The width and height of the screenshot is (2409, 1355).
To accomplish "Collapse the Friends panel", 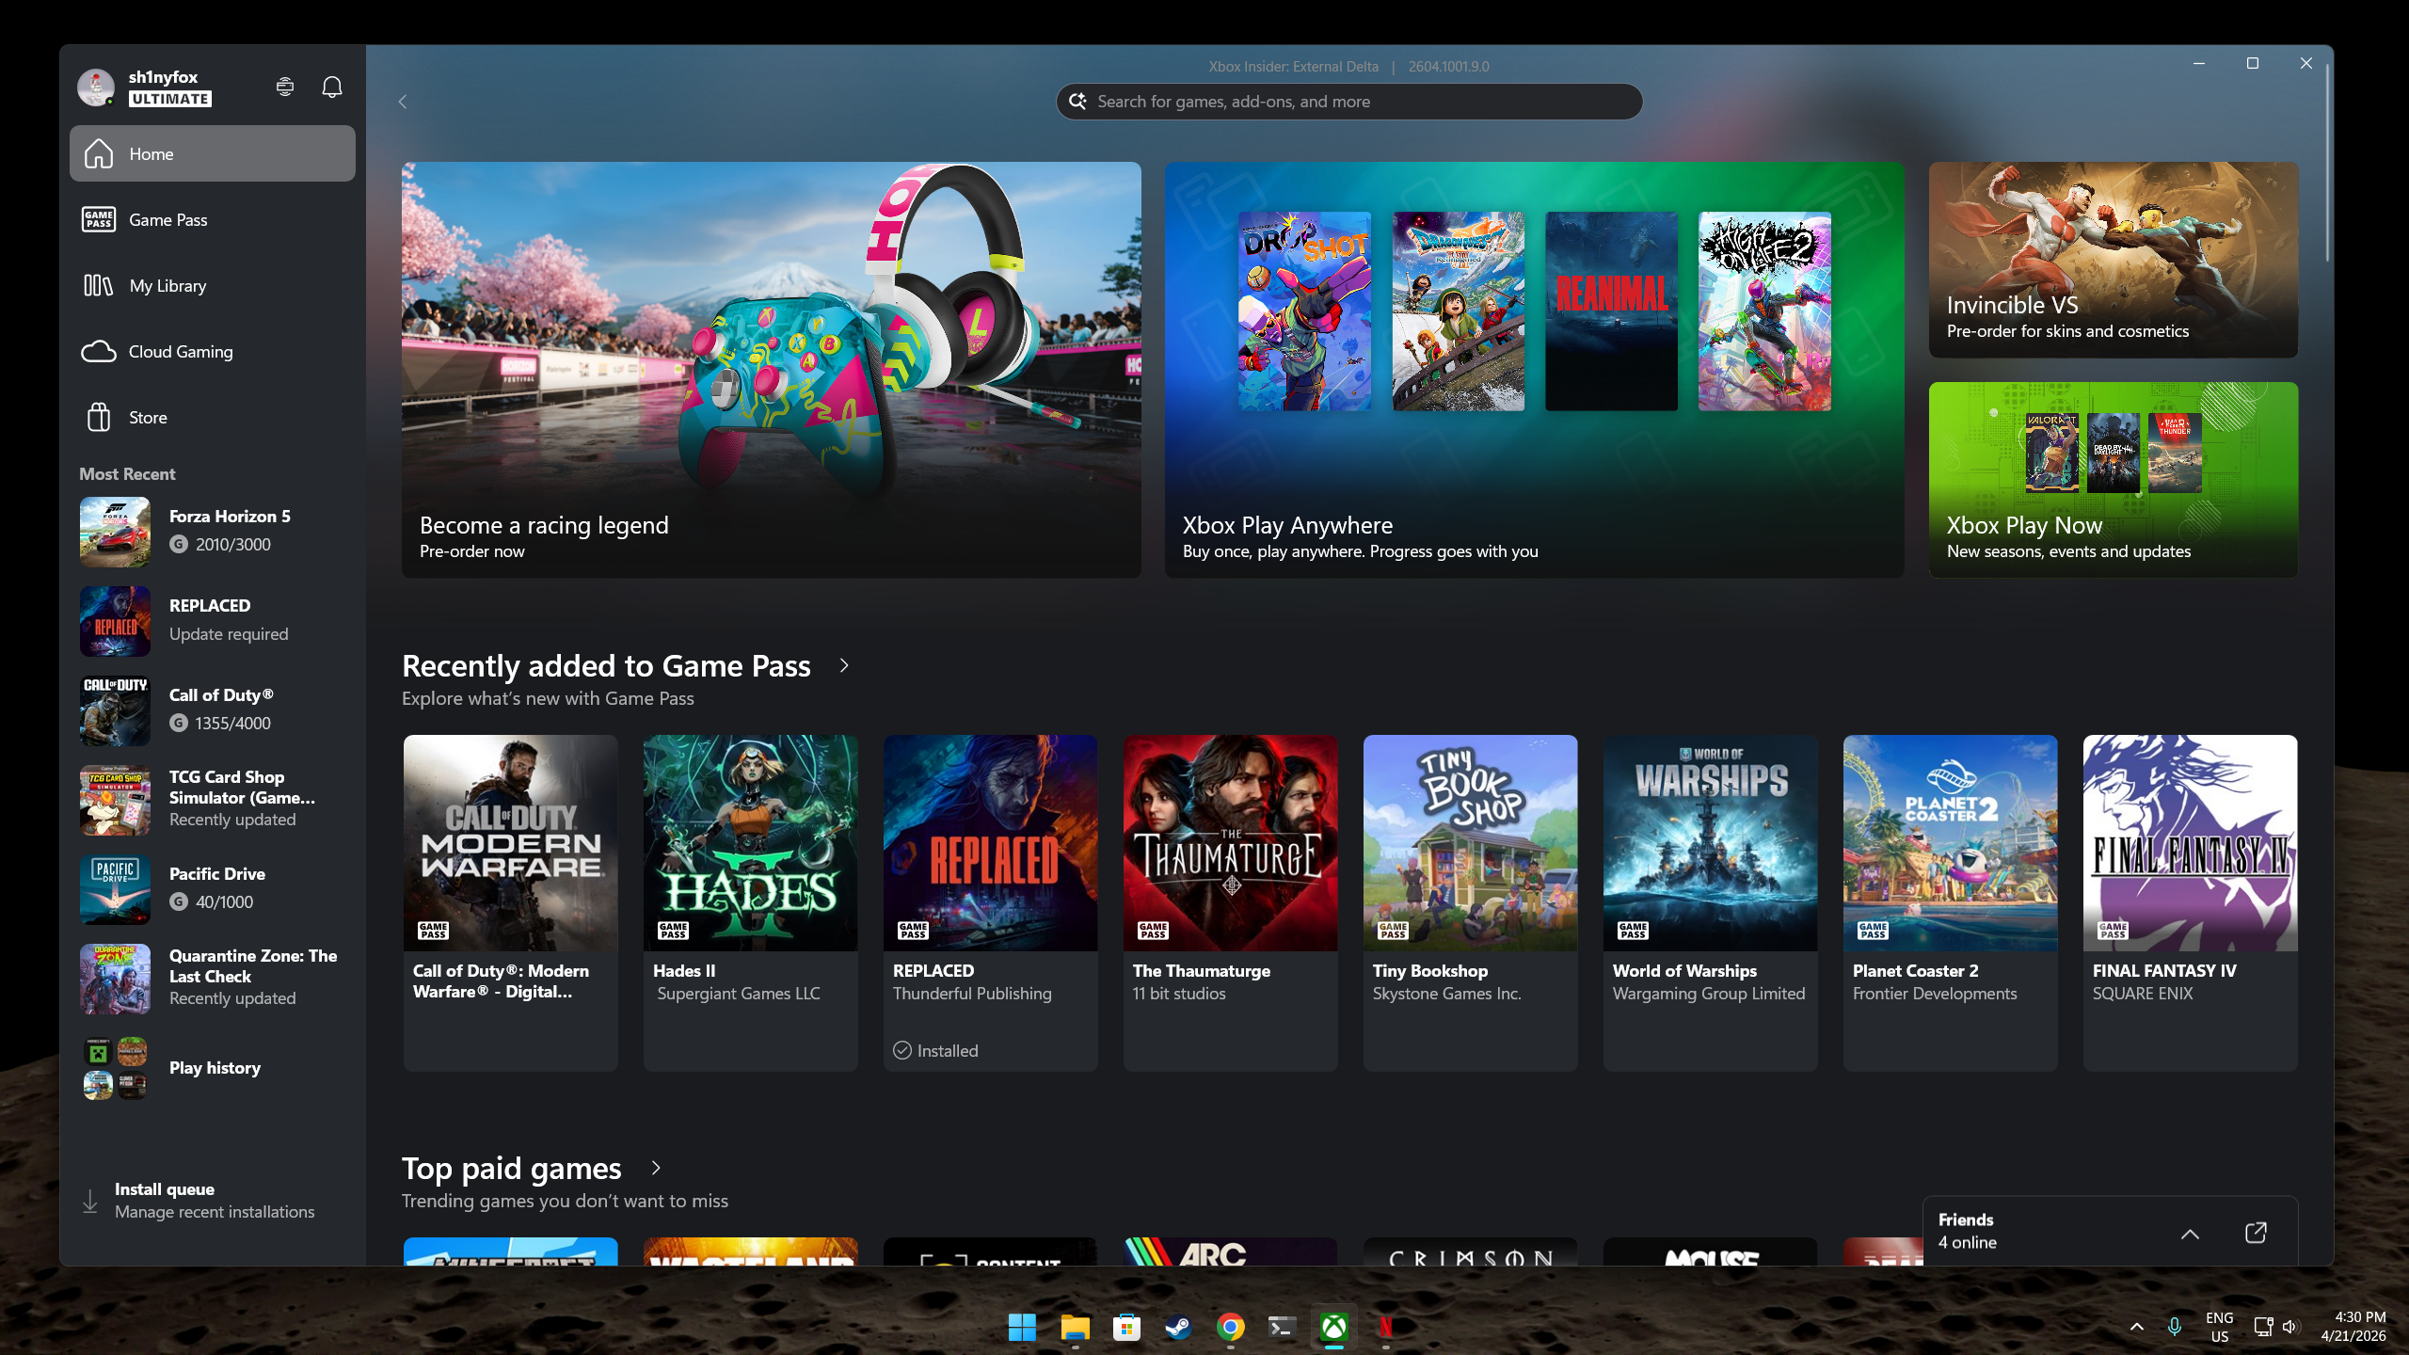I will pyautogui.click(x=2190, y=1233).
